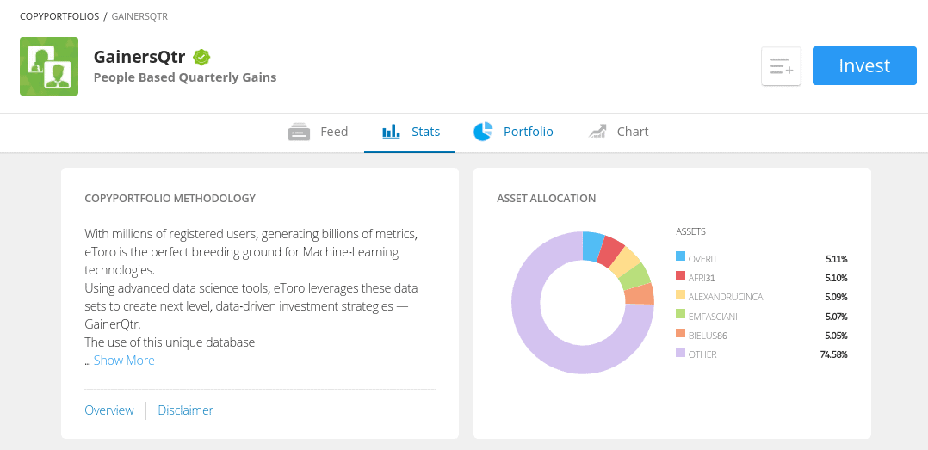
Task: Select the Stats tab
Action: [x=410, y=132]
